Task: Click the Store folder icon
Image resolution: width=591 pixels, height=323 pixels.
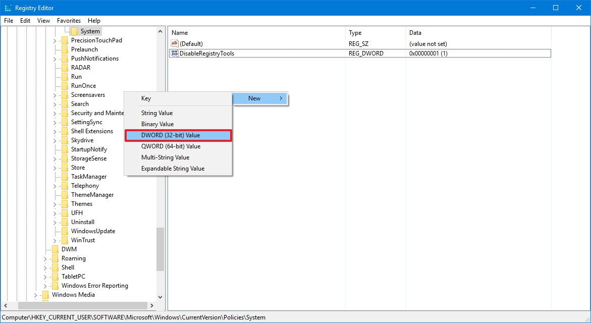Action: coord(65,167)
